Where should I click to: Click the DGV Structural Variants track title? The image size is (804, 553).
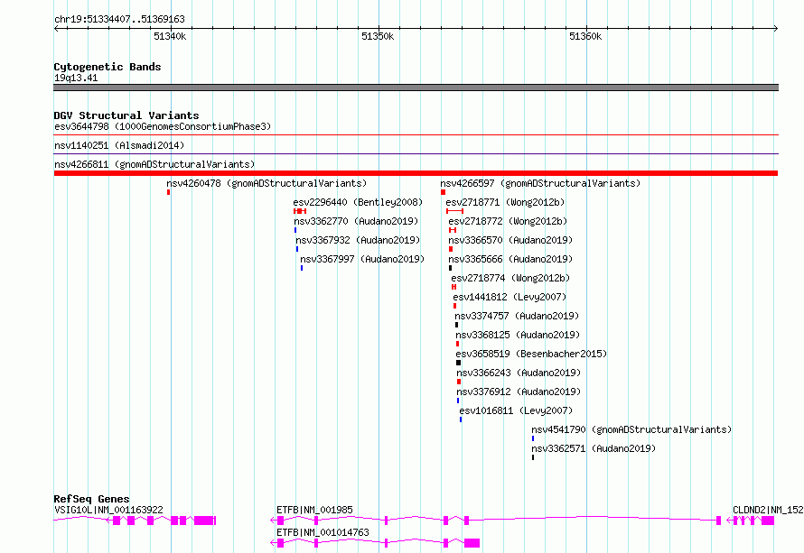coord(126,115)
